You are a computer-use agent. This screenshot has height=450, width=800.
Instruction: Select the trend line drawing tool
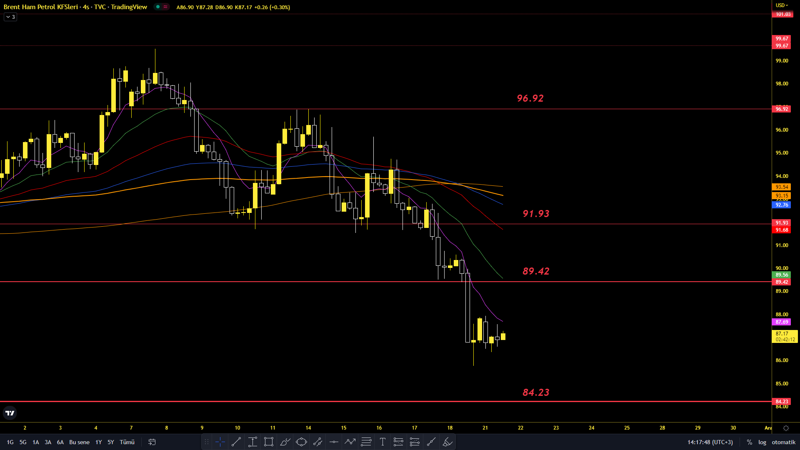[236, 442]
